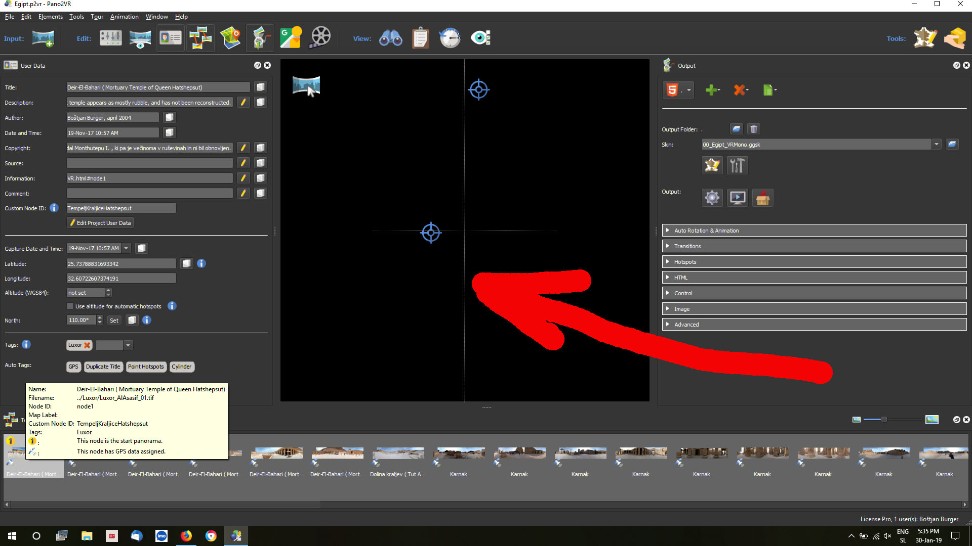
Task: Click Edit Project User Data button
Action: point(100,222)
